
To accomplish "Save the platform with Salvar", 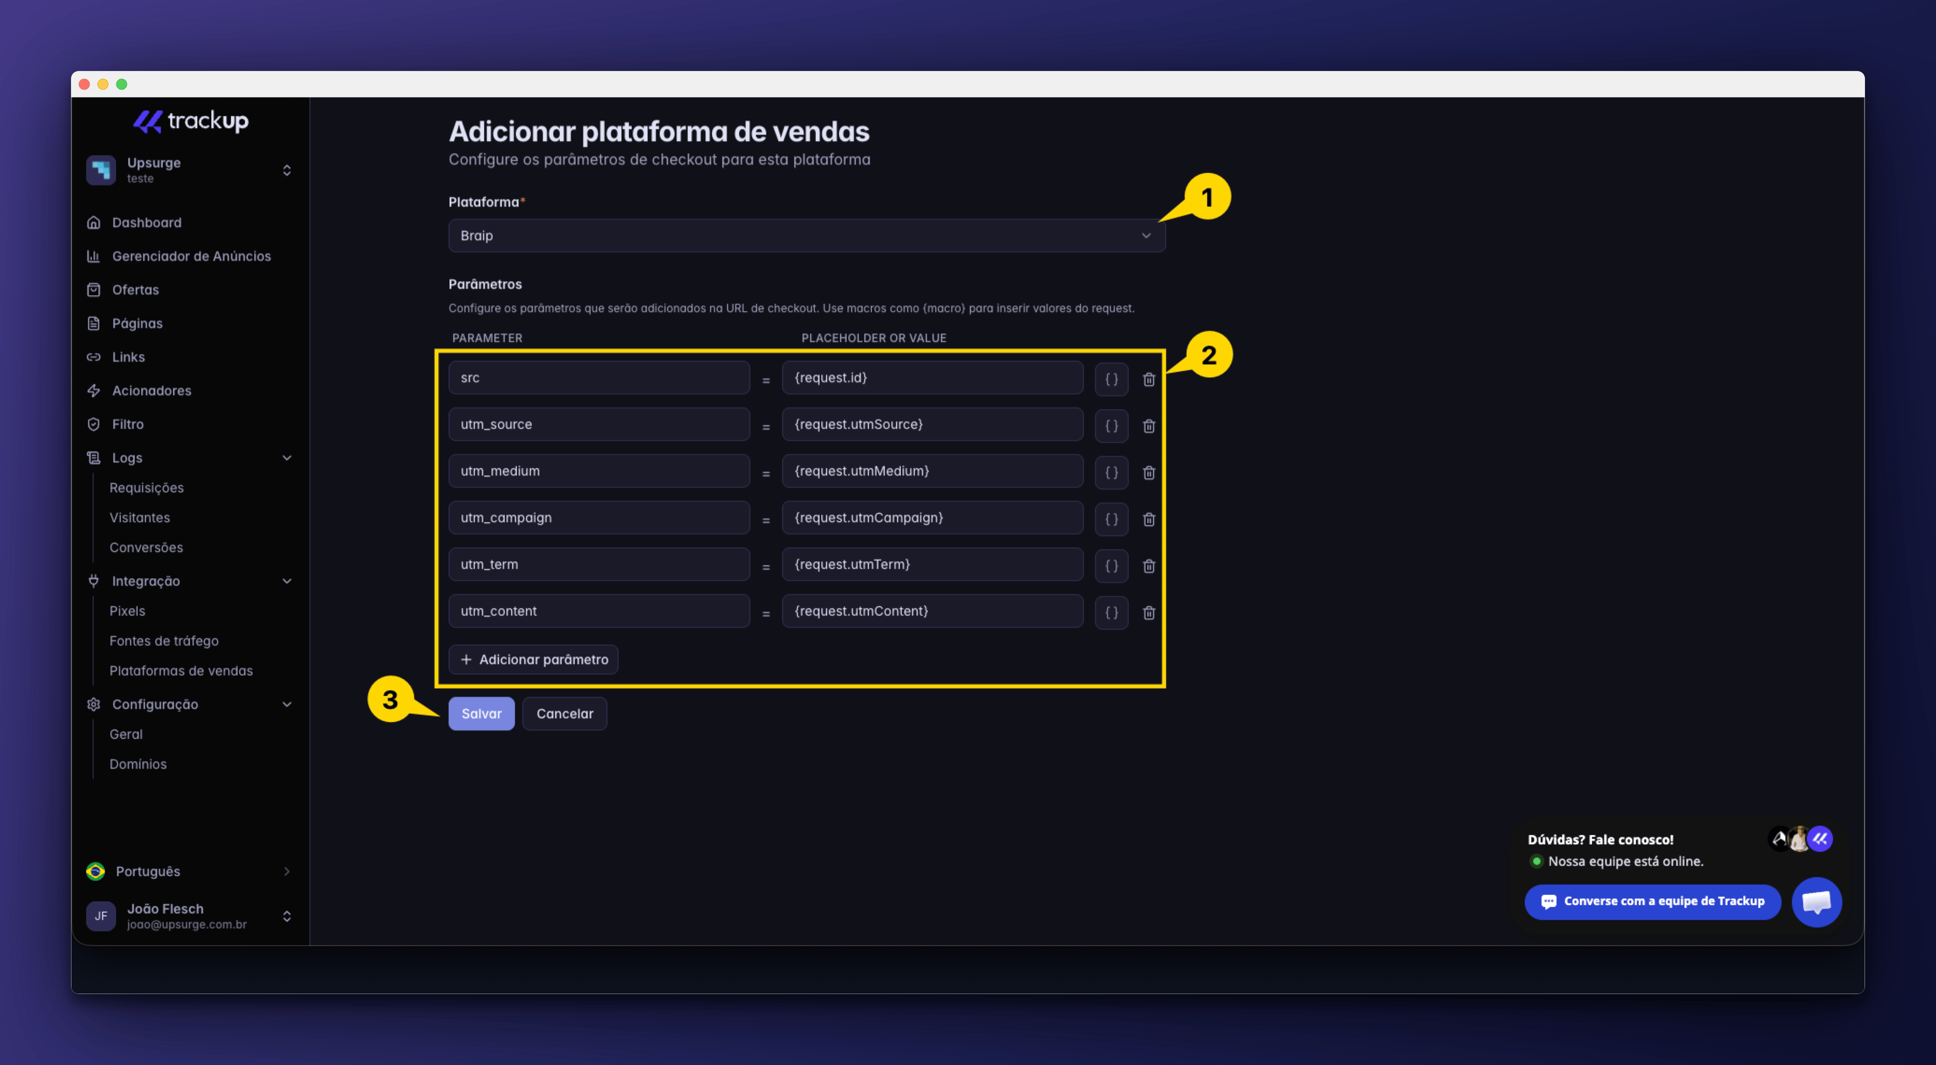I will pyautogui.click(x=481, y=713).
